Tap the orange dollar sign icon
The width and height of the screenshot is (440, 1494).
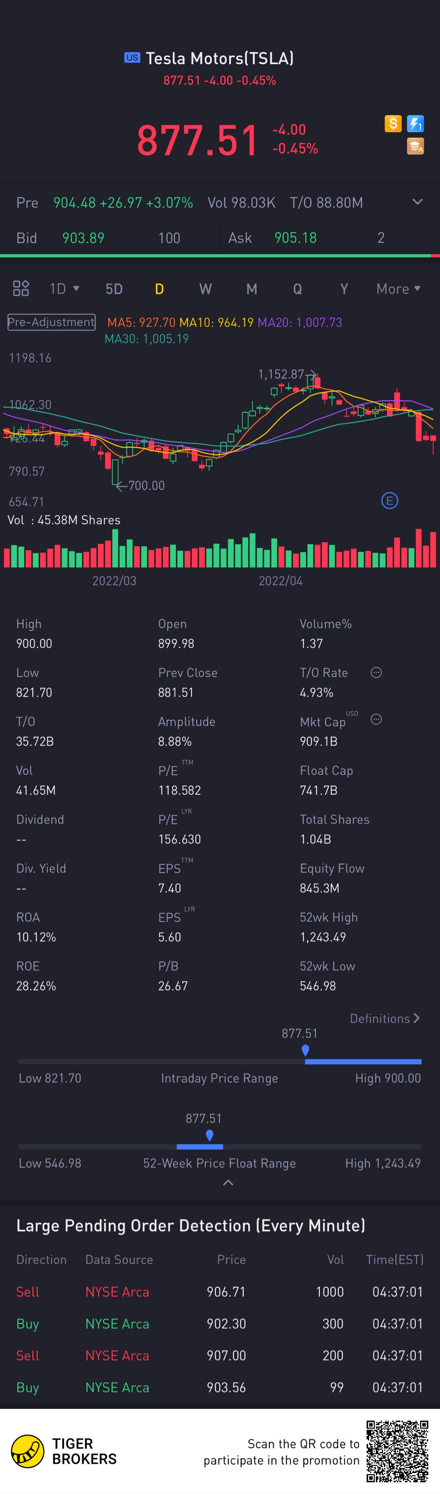coord(393,124)
